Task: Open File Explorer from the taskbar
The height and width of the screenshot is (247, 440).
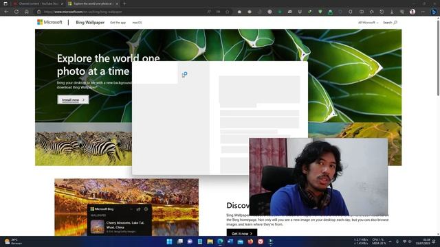Action: [x=210, y=242]
